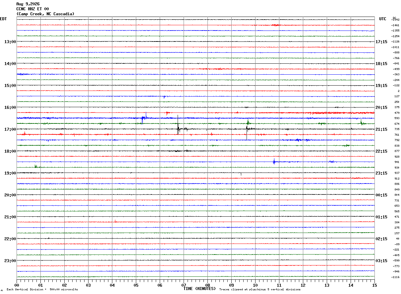
Task: Click the 00:15 UTC time label
Action: [381, 195]
